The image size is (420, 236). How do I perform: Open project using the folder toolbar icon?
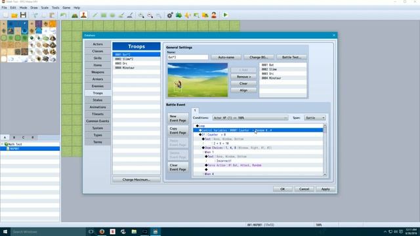14,15
